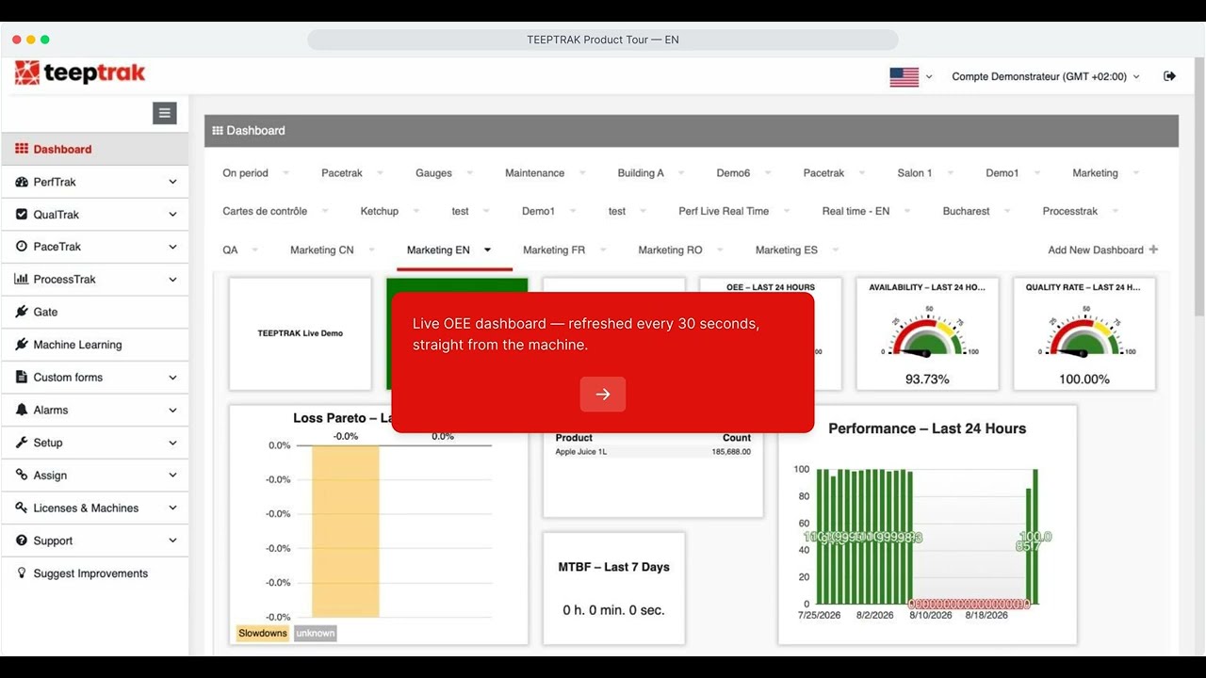The image size is (1206, 678).
Task: Switch to the QA dashboard tab
Action: point(230,250)
